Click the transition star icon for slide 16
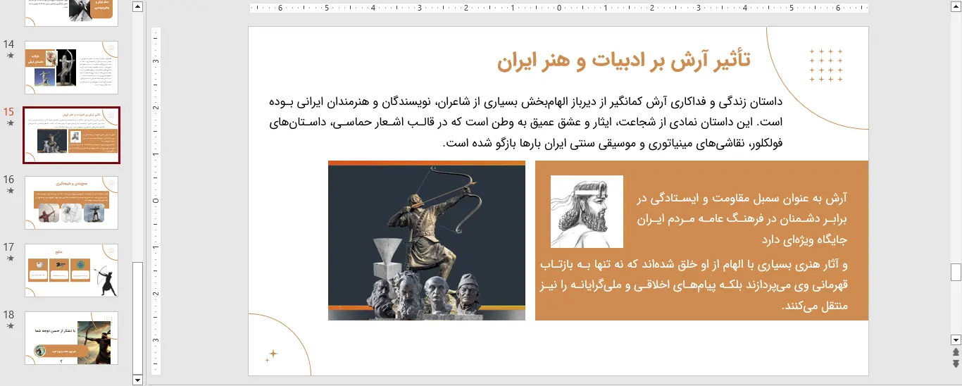 (9, 191)
